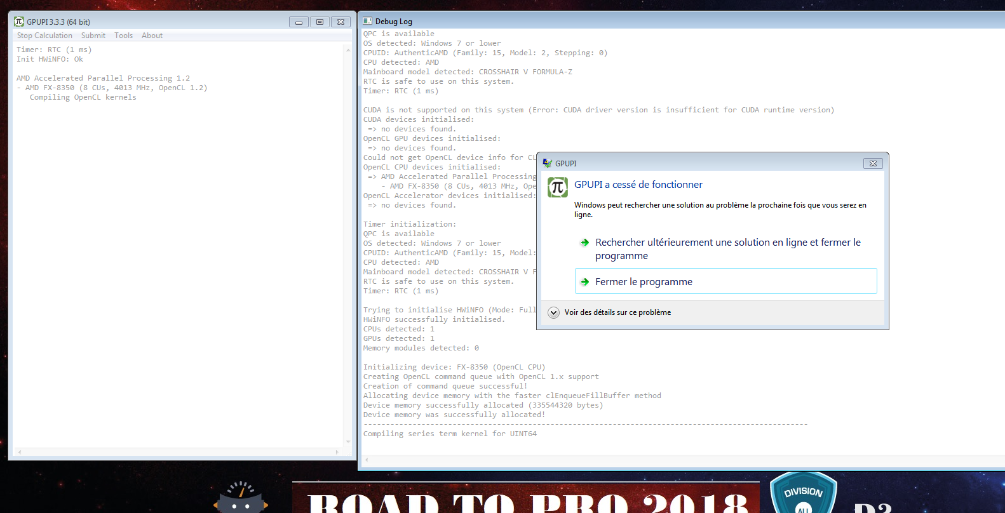
Task: Click left arrow of GPUPI horizontal scrollbar
Action: [20, 452]
